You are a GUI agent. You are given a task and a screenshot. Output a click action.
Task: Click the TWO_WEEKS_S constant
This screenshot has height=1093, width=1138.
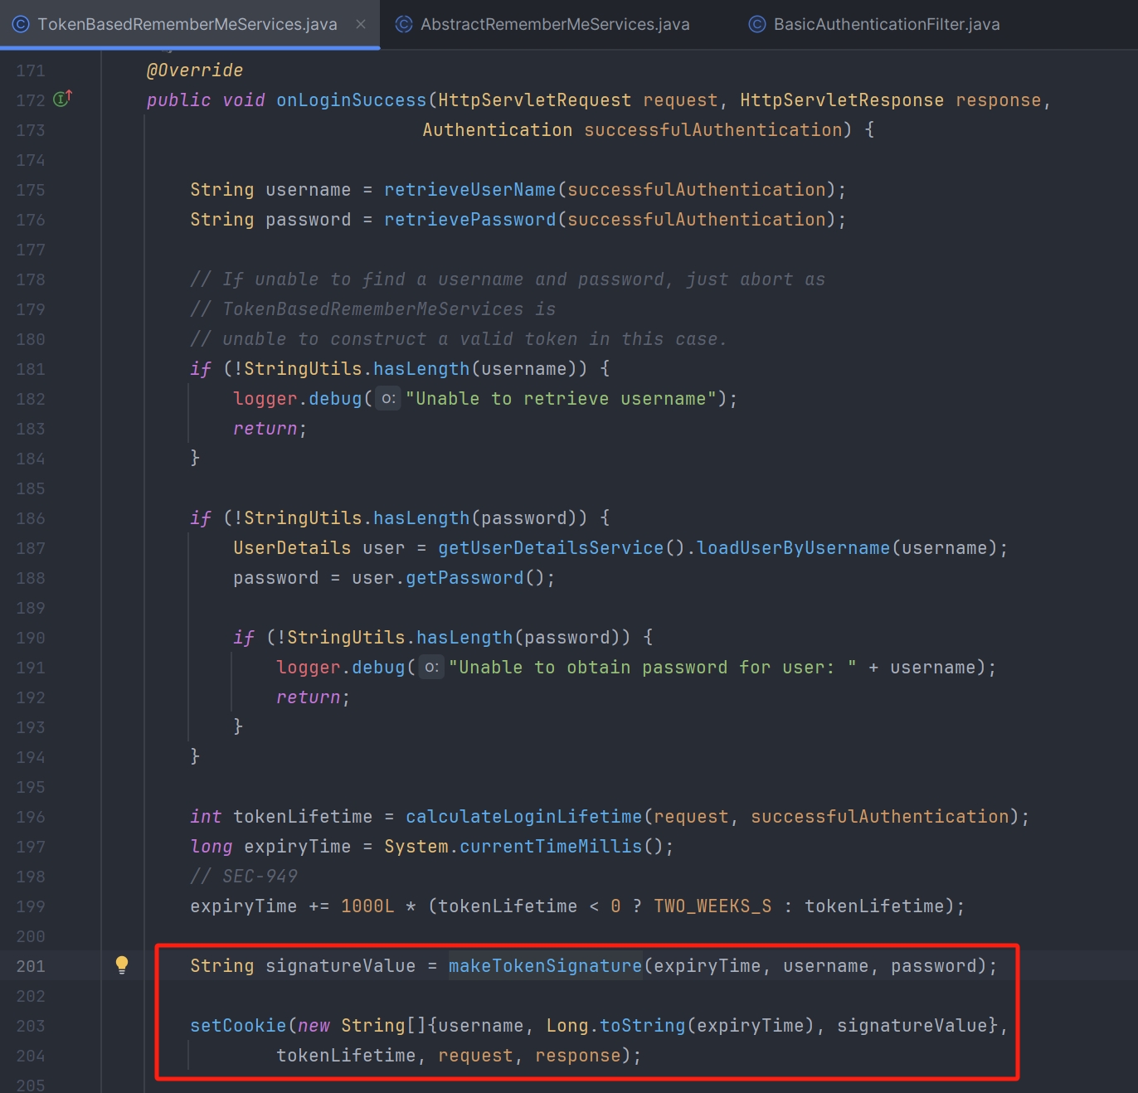tap(712, 906)
